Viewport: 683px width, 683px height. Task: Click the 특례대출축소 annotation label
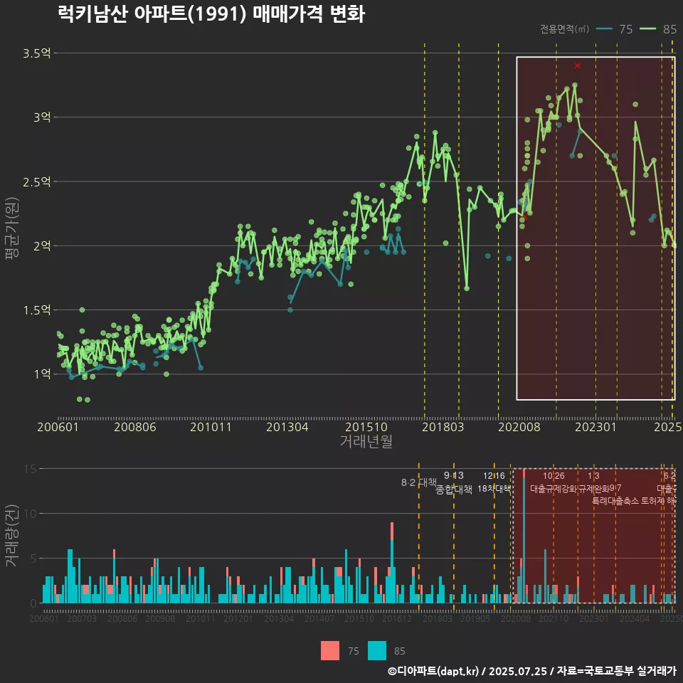pos(615,501)
